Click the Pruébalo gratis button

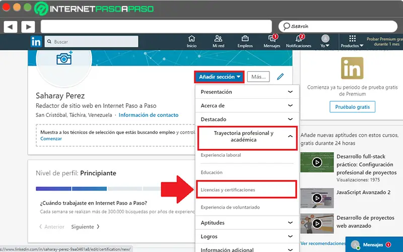click(x=352, y=107)
